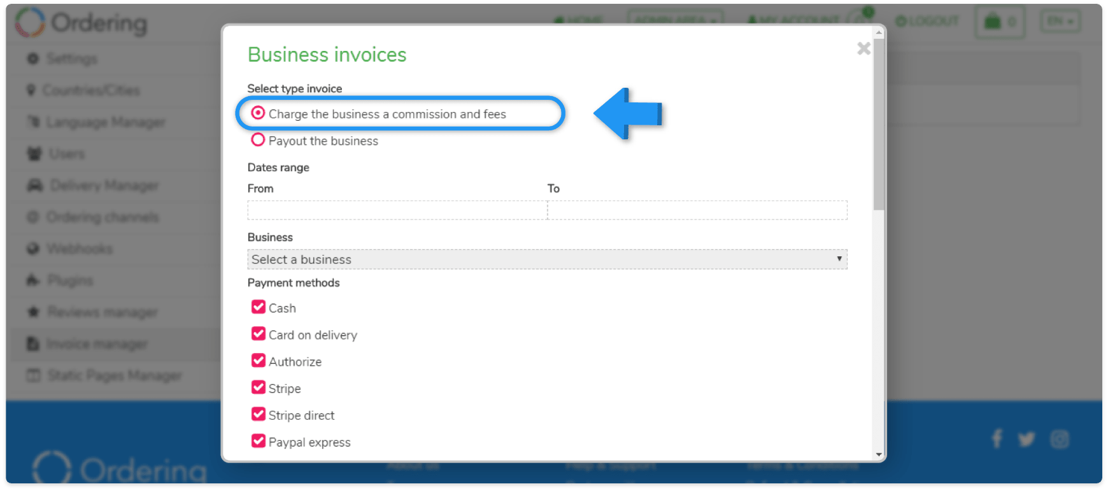Image resolution: width=1108 pixels, height=491 pixels.
Task: Click the Instagram icon in footer
Action: (x=1060, y=439)
